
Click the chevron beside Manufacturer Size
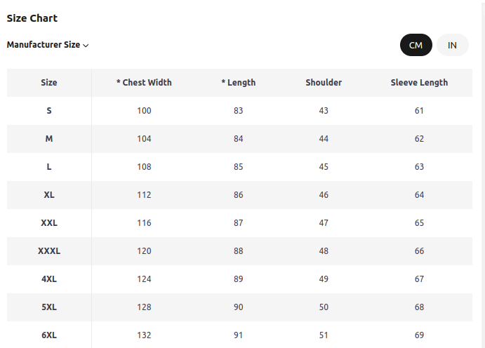tap(86, 46)
